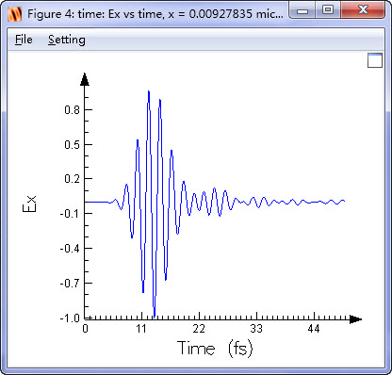Viewport: 392px width, 375px height.
Task: Click the lowest negative trough of the blue curve
Action: click(x=155, y=315)
